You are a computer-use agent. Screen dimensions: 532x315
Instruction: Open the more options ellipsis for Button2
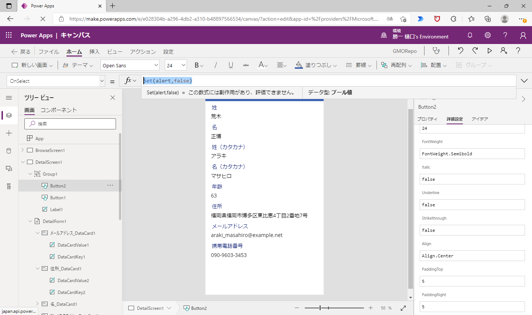[x=110, y=185]
